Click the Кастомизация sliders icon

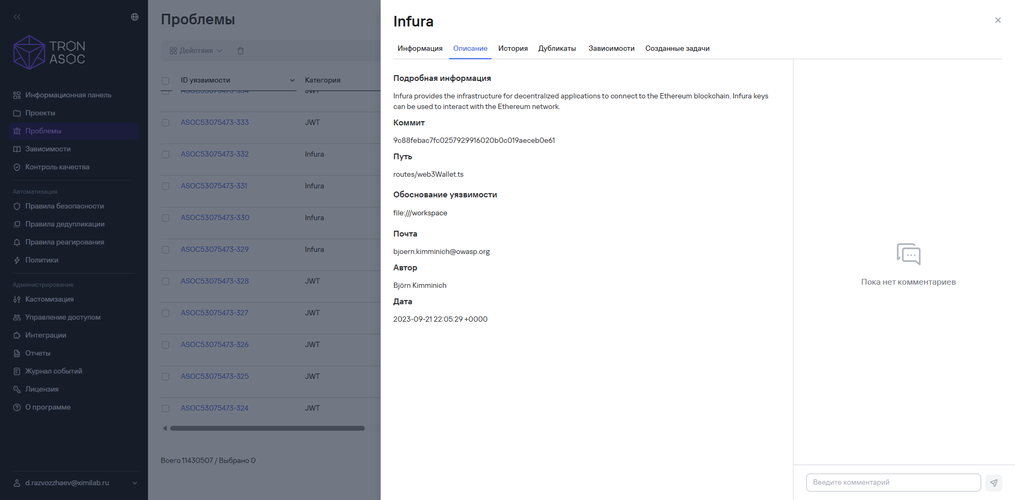click(x=17, y=299)
